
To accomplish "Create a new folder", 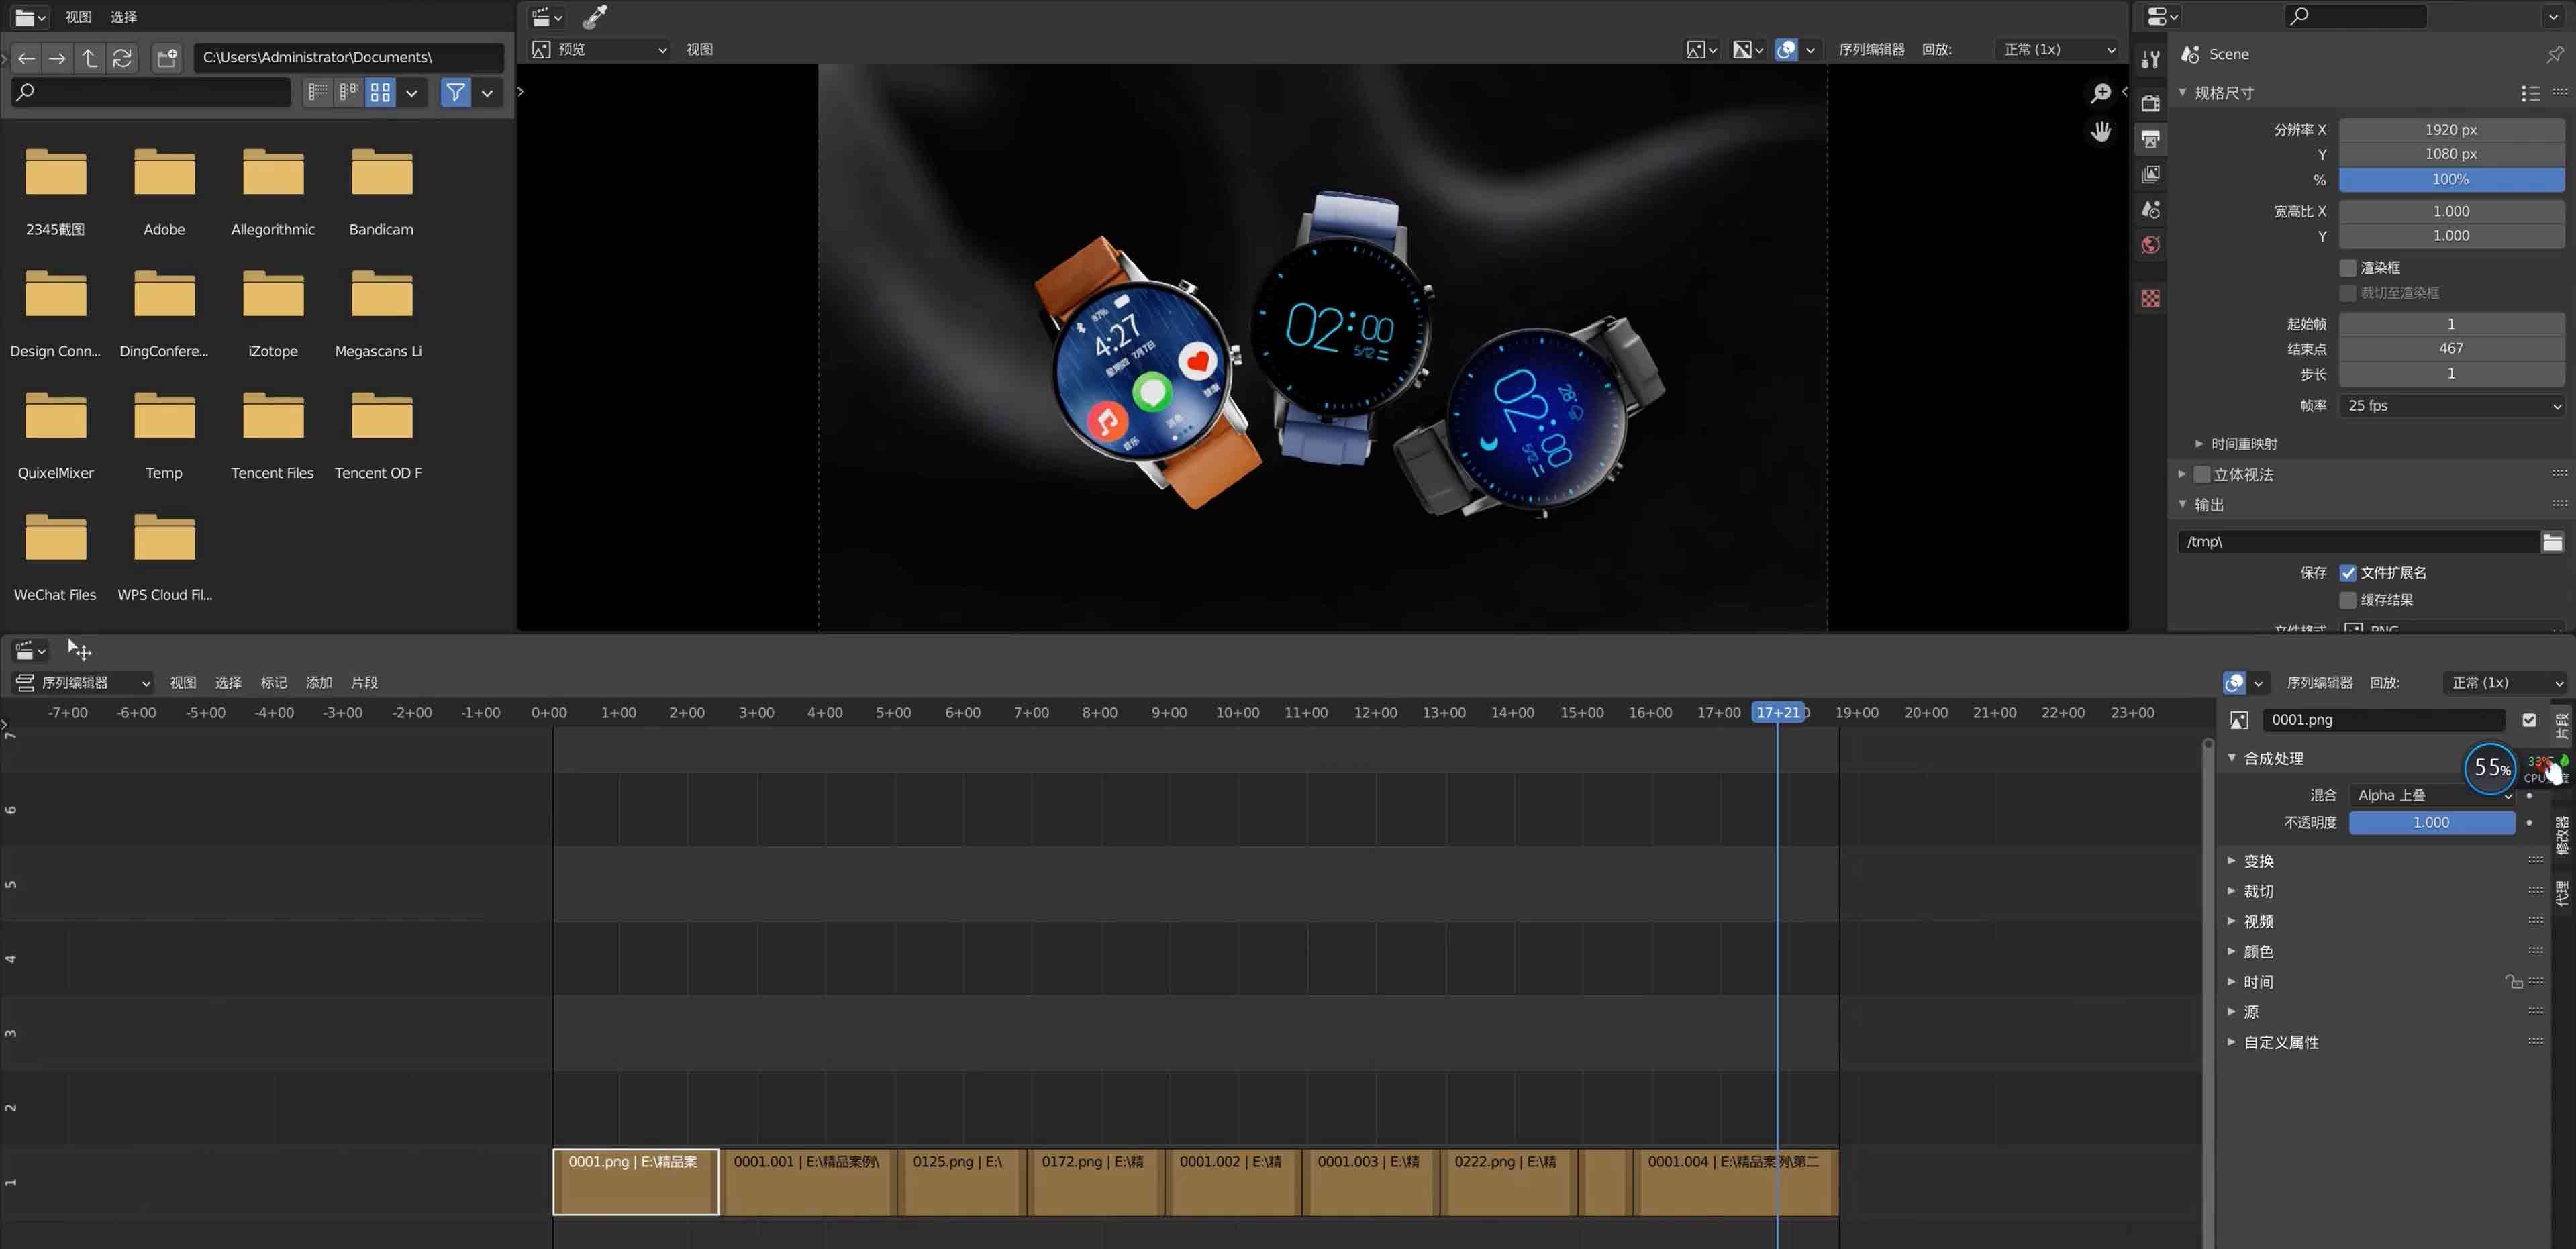I will tap(167, 58).
